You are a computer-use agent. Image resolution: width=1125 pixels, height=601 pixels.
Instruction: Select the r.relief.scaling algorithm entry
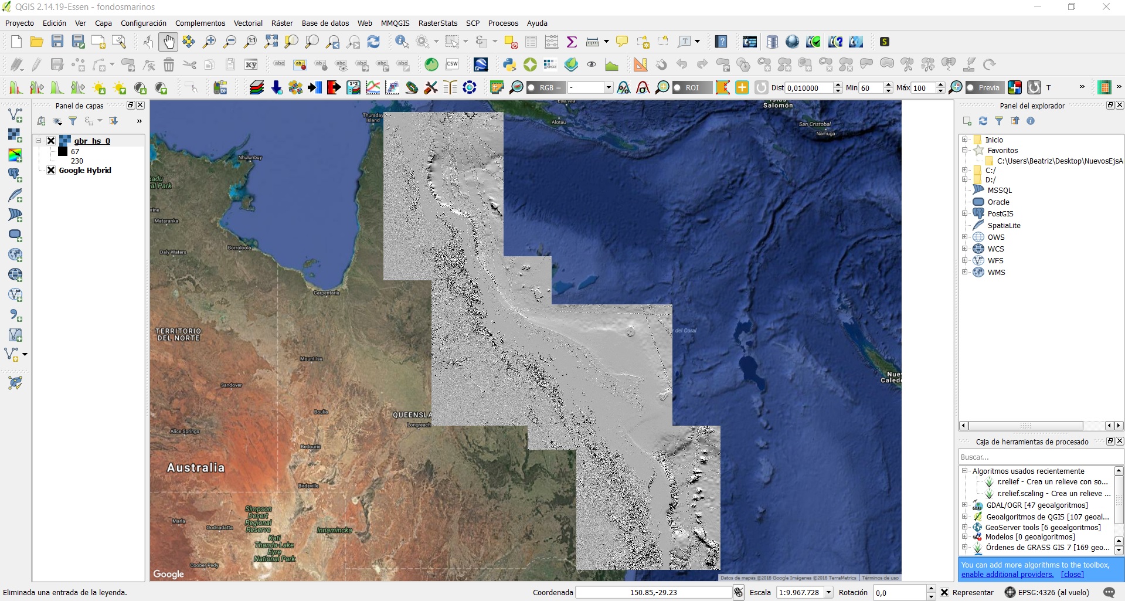1054,494
